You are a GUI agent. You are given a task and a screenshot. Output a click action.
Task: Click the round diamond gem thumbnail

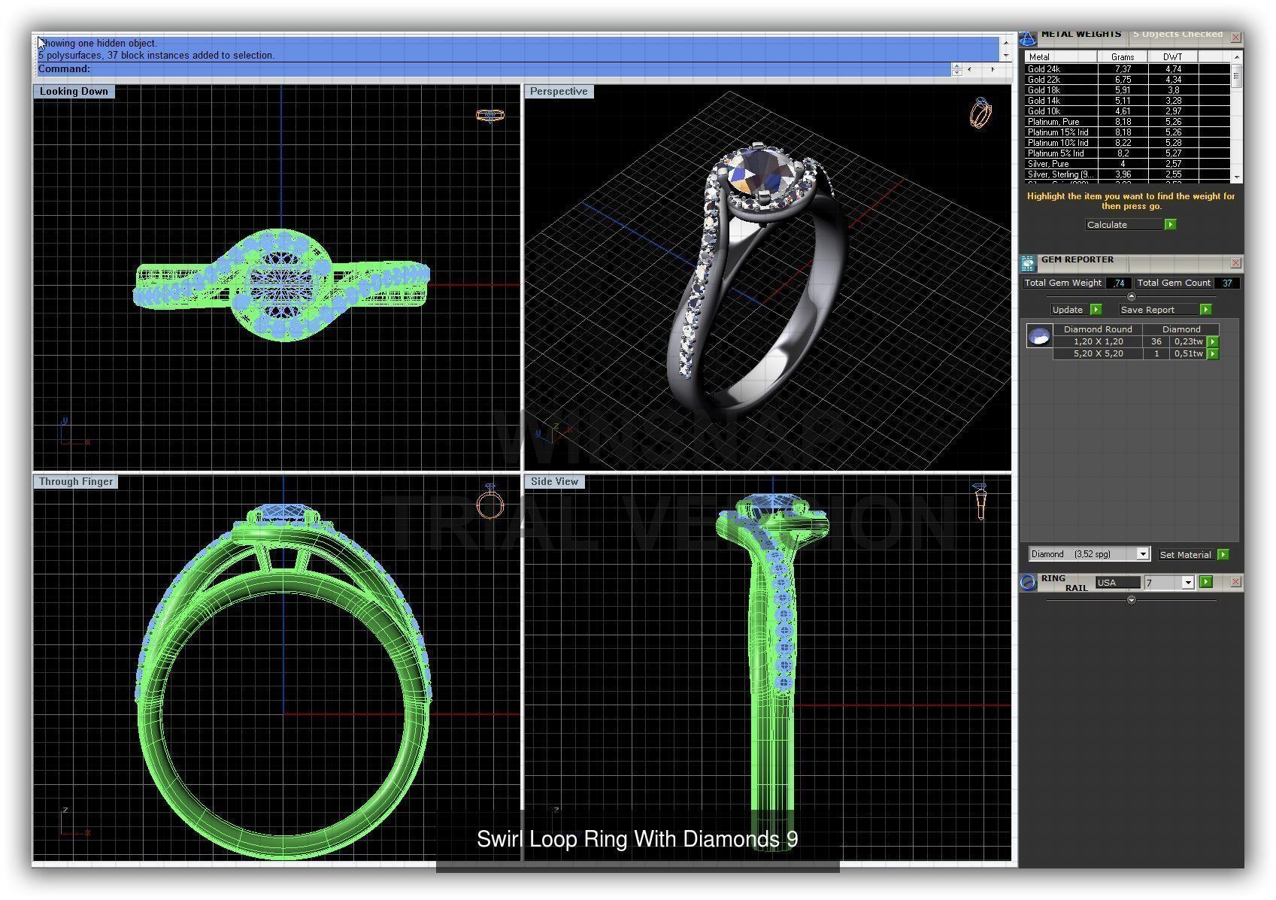(1039, 336)
